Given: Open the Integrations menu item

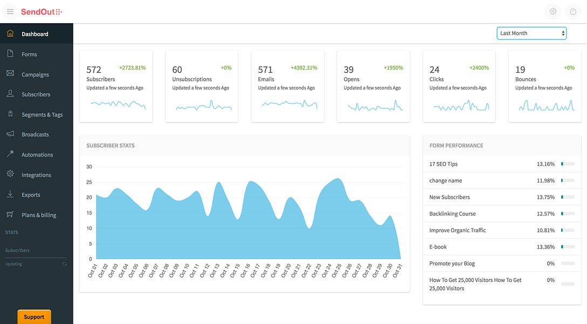Looking at the screenshot, I should coord(37,175).
